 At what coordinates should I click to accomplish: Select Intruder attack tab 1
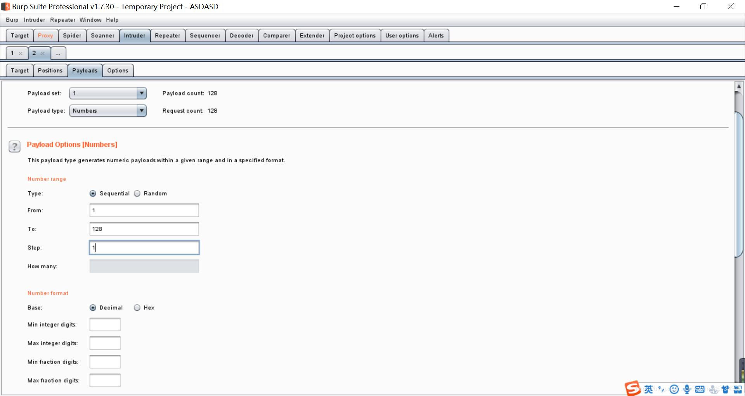(x=13, y=53)
